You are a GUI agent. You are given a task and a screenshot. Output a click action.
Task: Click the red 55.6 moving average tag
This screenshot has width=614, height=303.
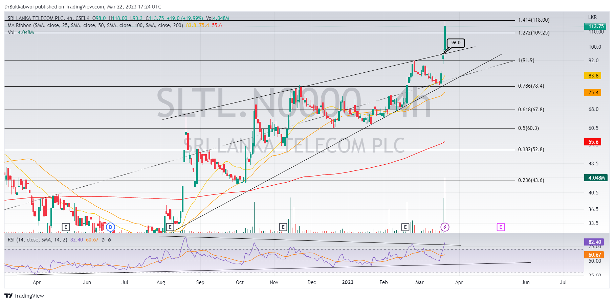click(593, 142)
